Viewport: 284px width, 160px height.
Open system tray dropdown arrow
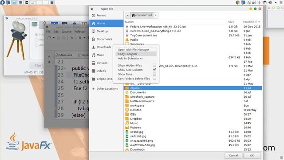(276, 3)
